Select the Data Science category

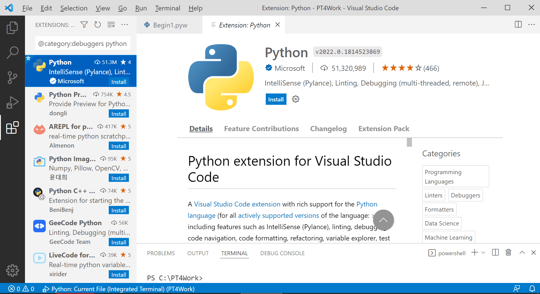[442, 223]
